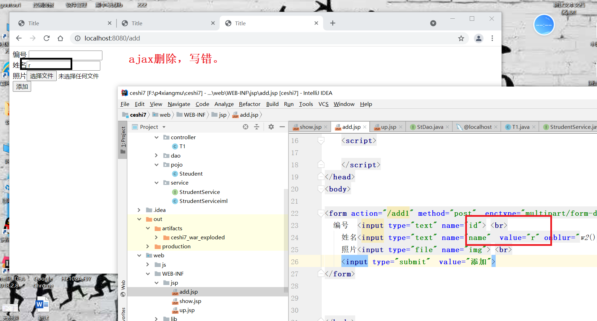The height and width of the screenshot is (321, 597).
Task: Collapse the service folder
Action: coord(156,183)
